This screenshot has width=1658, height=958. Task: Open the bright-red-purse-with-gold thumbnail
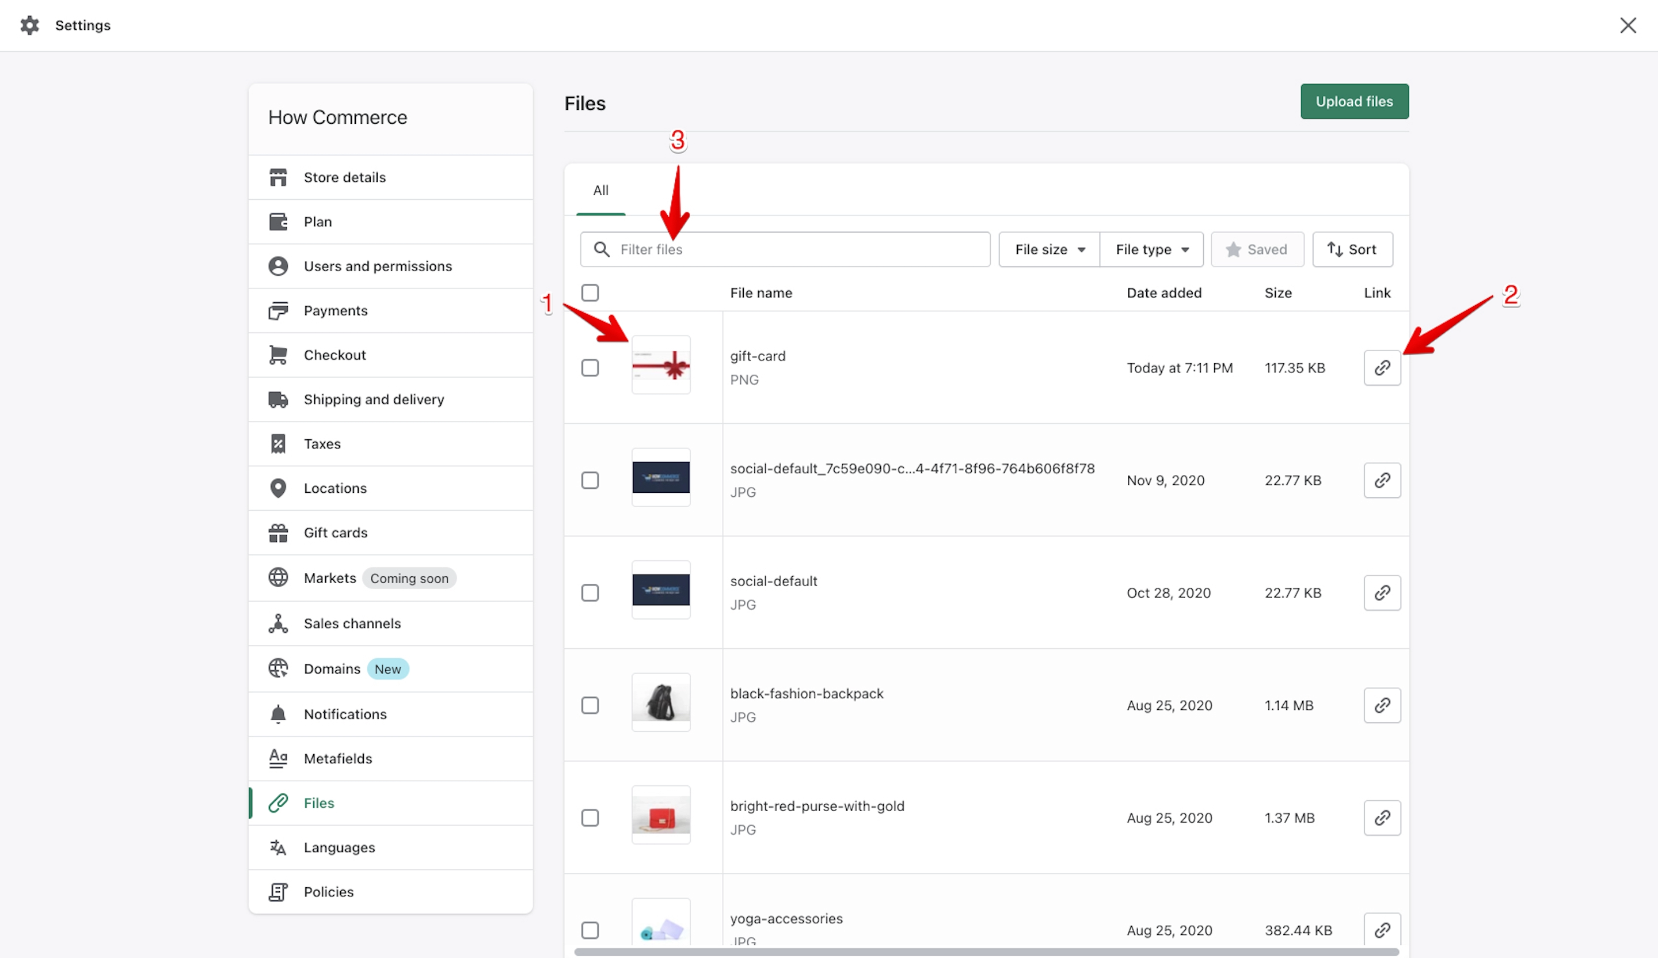tap(660, 815)
